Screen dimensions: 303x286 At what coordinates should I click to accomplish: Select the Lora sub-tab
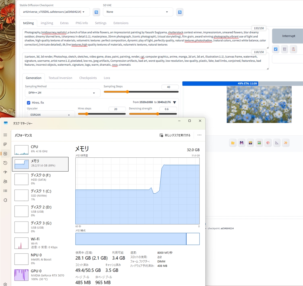107,78
